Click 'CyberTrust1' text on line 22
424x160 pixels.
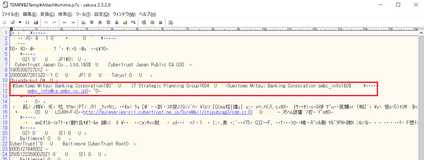pyautogui.click(x=24, y=143)
